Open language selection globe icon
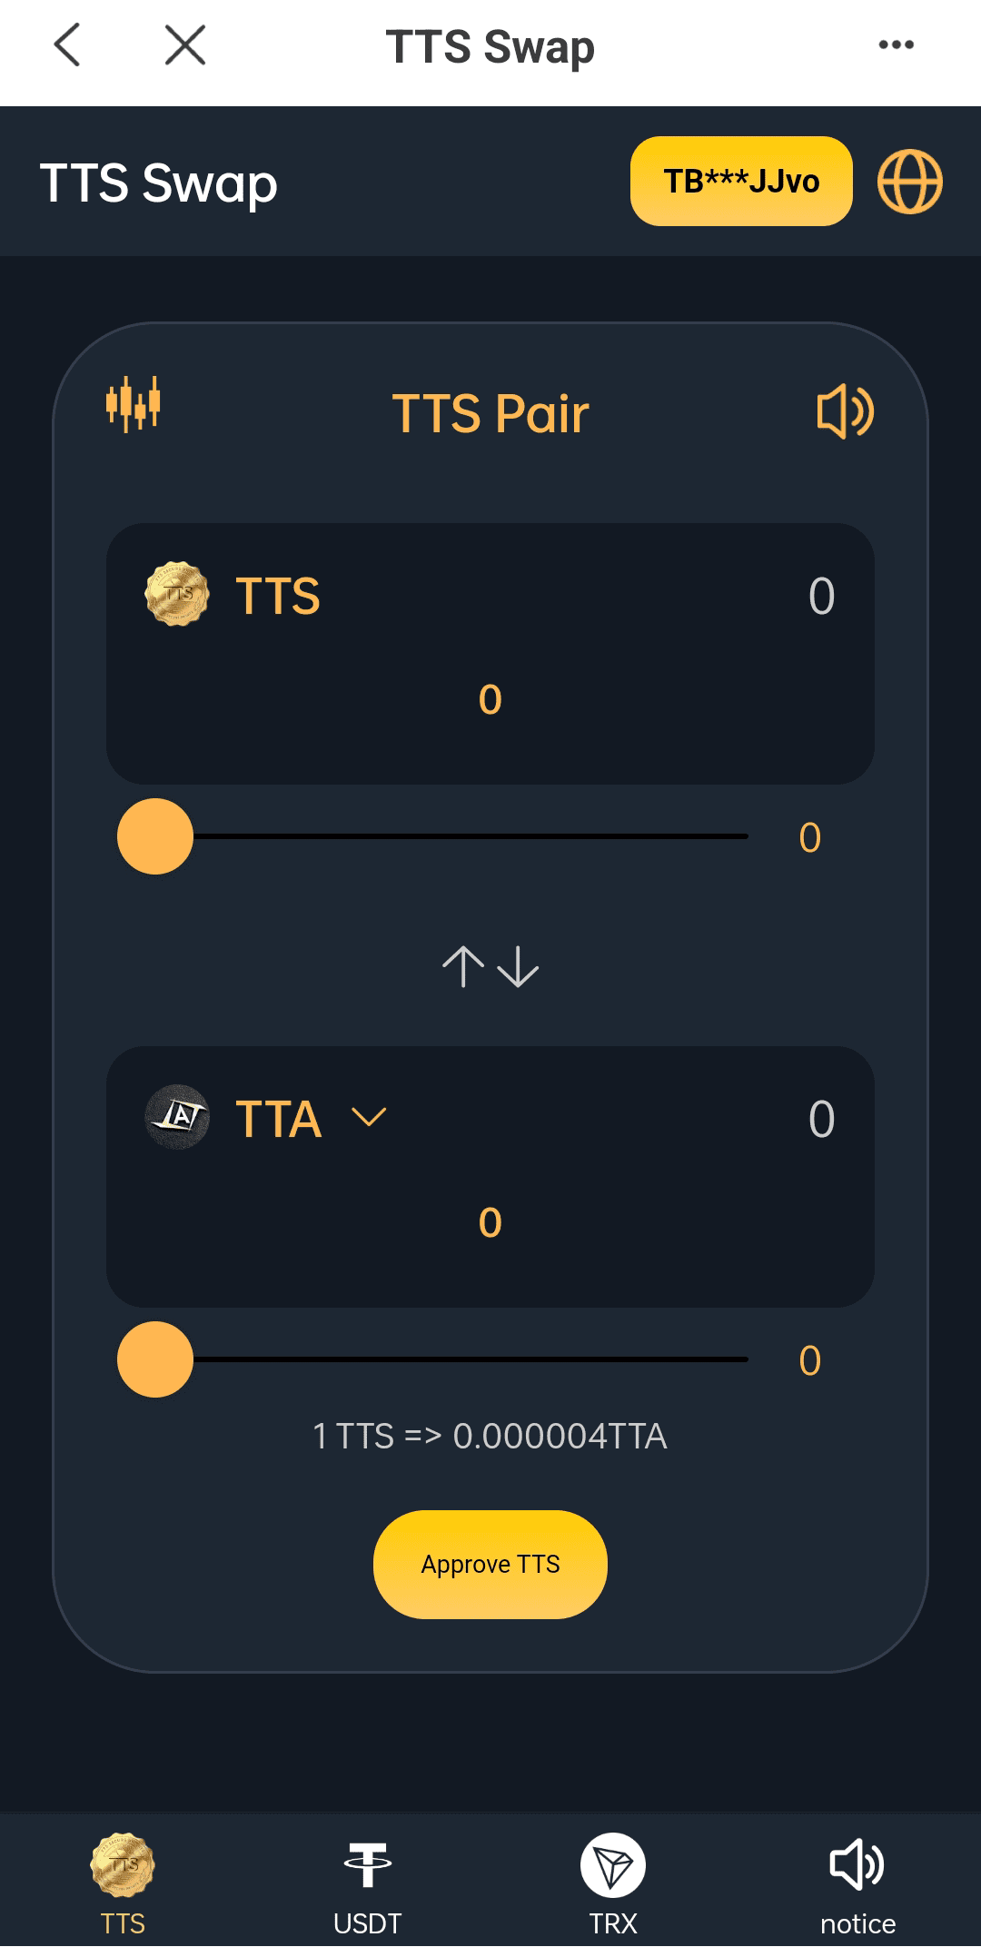 [909, 182]
